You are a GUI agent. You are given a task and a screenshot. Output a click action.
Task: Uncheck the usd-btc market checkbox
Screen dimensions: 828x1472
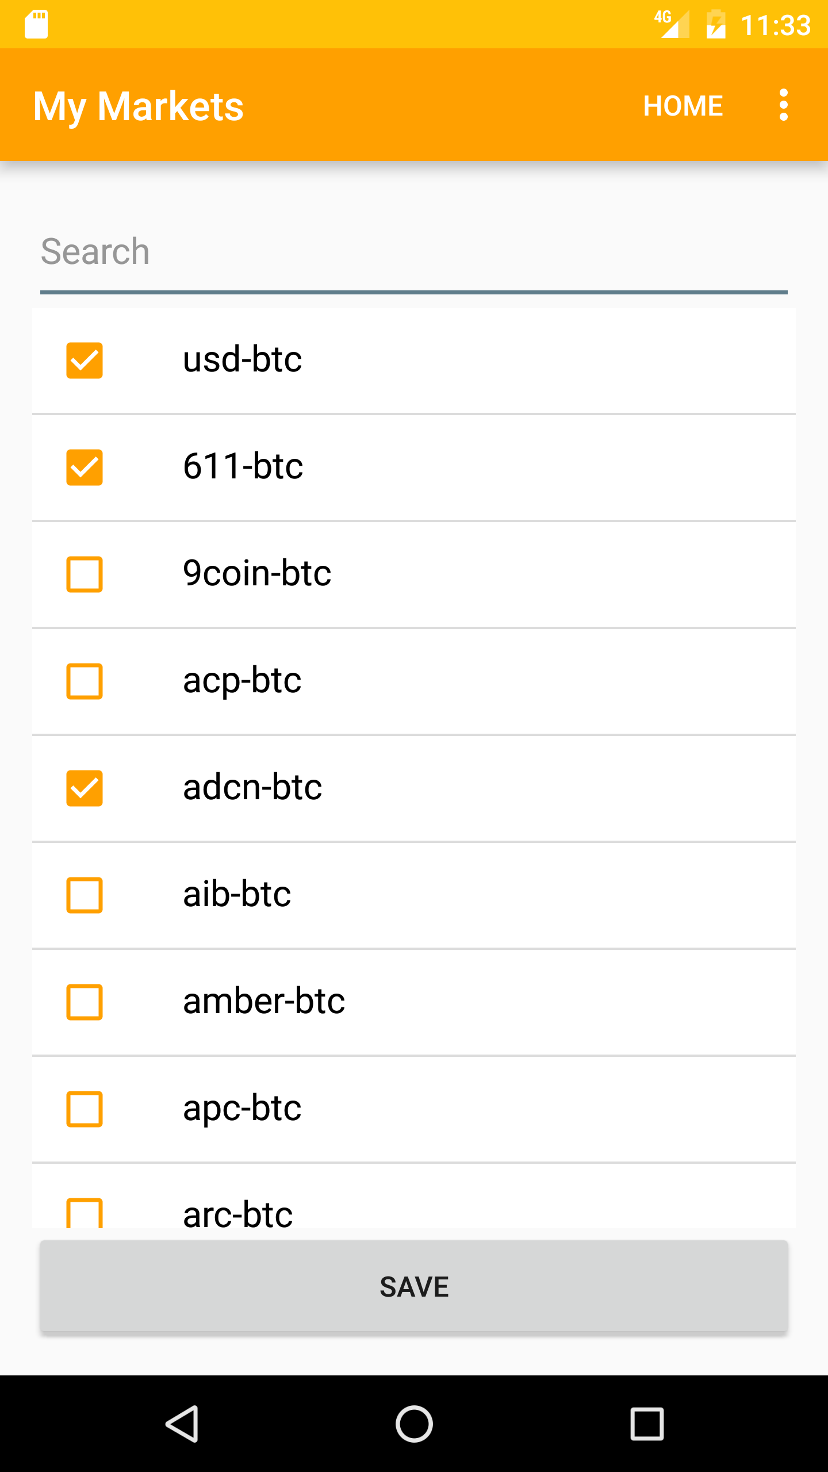click(x=85, y=361)
